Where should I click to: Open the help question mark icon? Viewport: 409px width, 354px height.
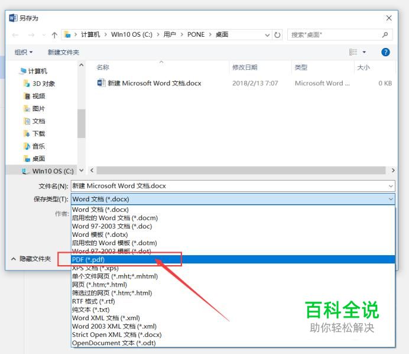[x=385, y=52]
